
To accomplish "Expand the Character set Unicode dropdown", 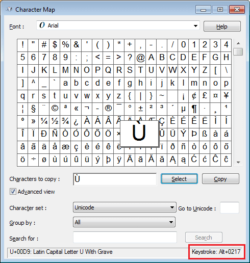I will pyautogui.click(x=124, y=207).
